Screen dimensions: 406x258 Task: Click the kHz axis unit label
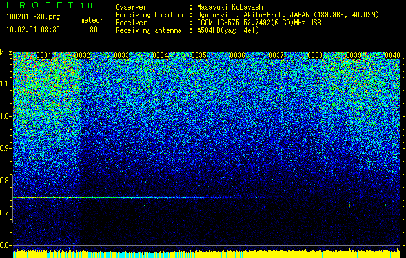[6, 52]
